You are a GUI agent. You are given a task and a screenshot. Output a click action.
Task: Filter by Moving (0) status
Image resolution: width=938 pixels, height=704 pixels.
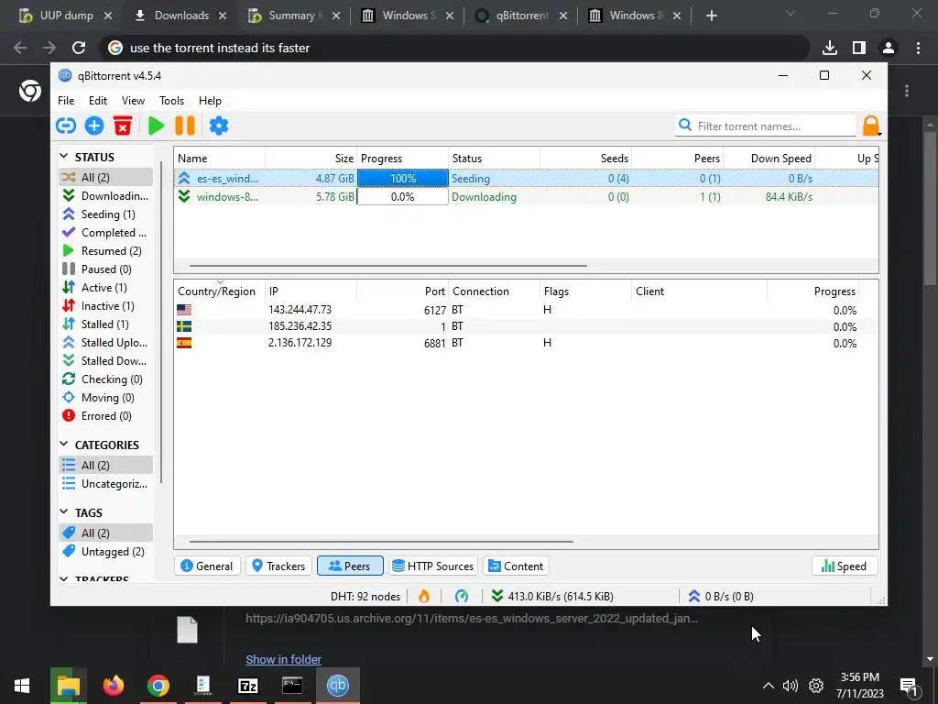pyautogui.click(x=106, y=398)
